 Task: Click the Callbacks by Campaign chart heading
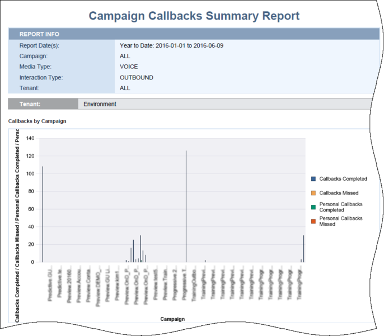coord(38,121)
